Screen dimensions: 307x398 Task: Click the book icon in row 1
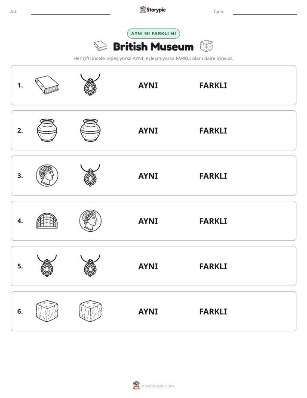pos(47,85)
